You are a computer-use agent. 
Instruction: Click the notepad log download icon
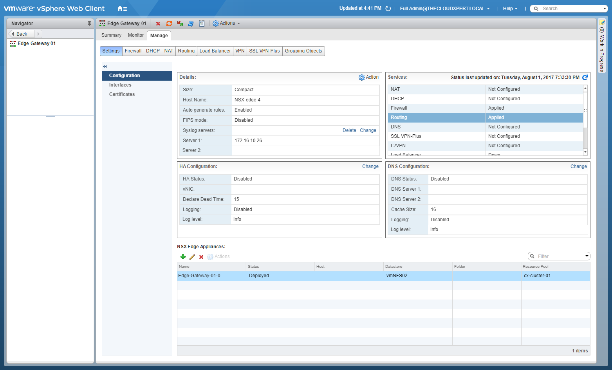pos(202,23)
